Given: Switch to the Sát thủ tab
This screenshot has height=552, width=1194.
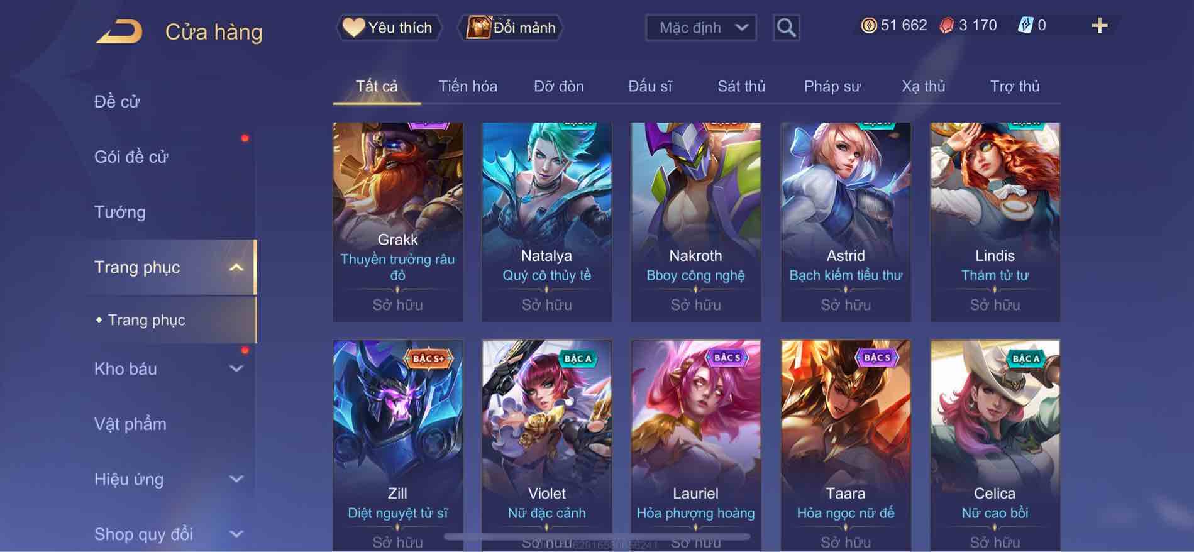Looking at the screenshot, I should (741, 86).
